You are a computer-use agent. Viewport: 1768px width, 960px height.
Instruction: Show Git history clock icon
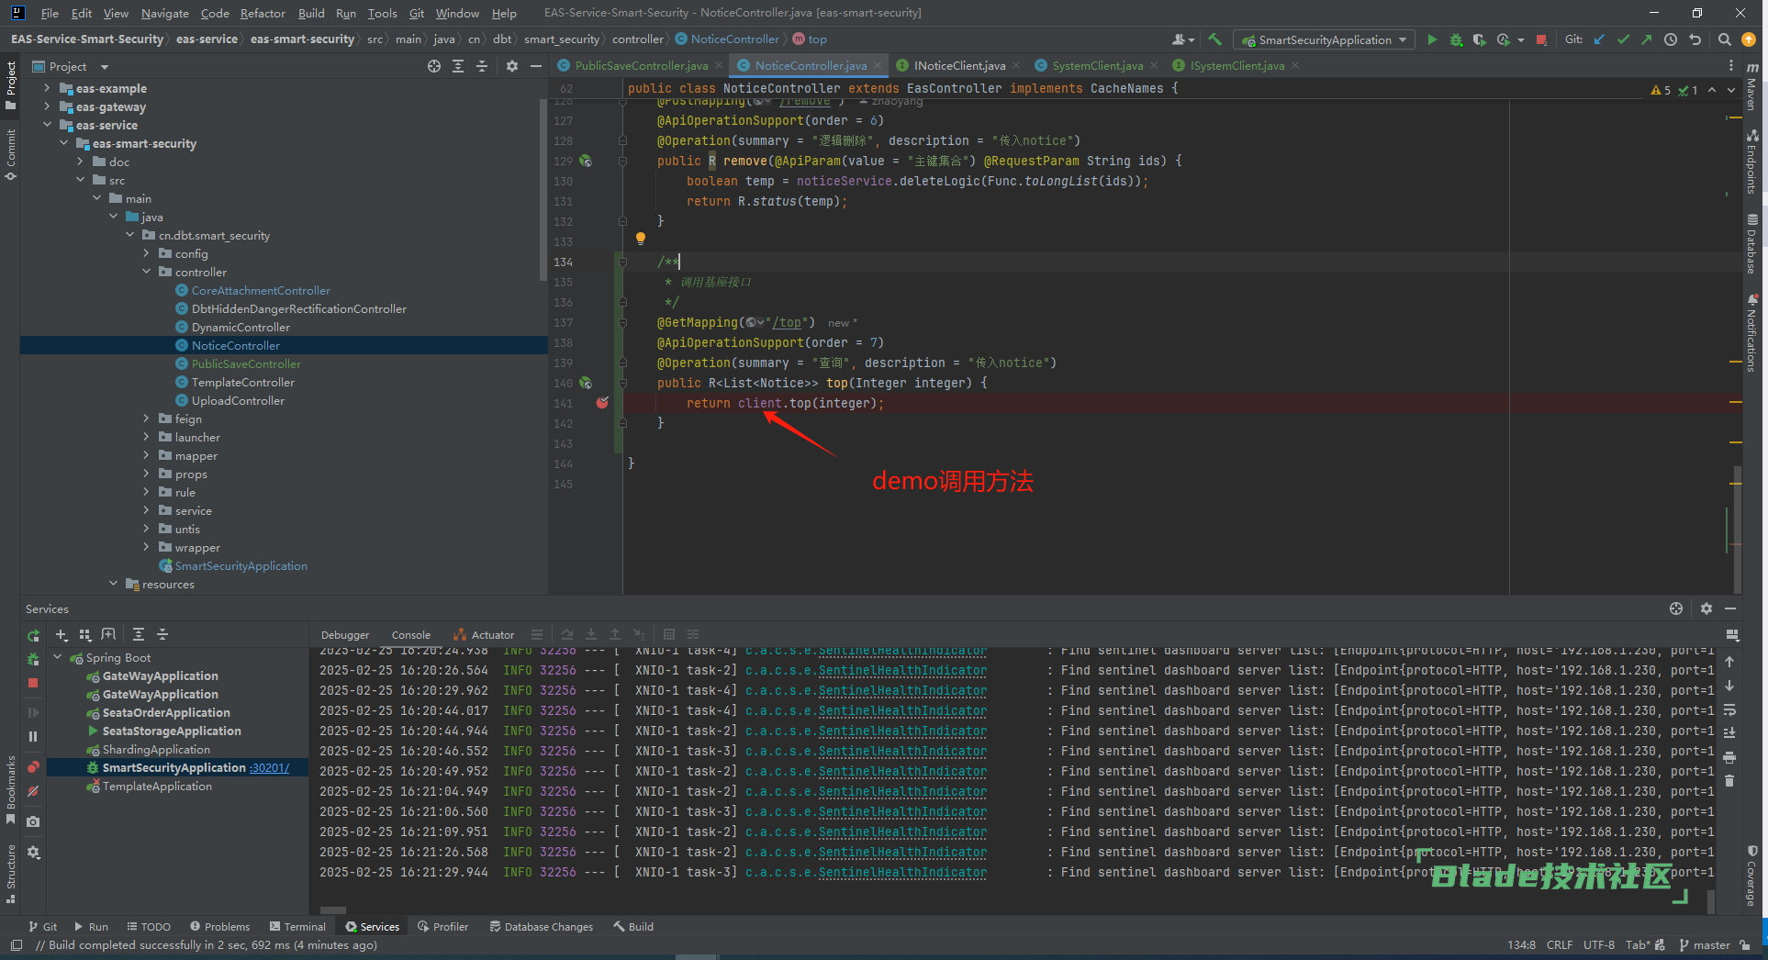point(1671,39)
